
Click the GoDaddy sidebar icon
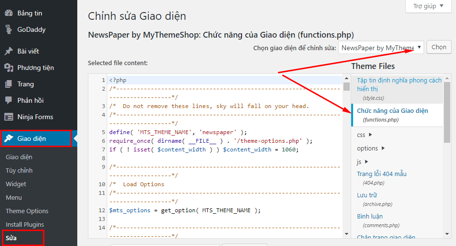point(9,29)
